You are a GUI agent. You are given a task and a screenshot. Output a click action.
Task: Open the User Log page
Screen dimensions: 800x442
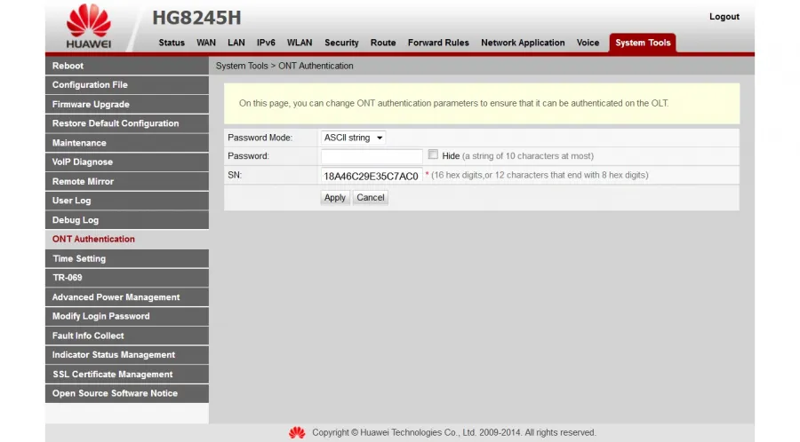pyautogui.click(x=127, y=201)
